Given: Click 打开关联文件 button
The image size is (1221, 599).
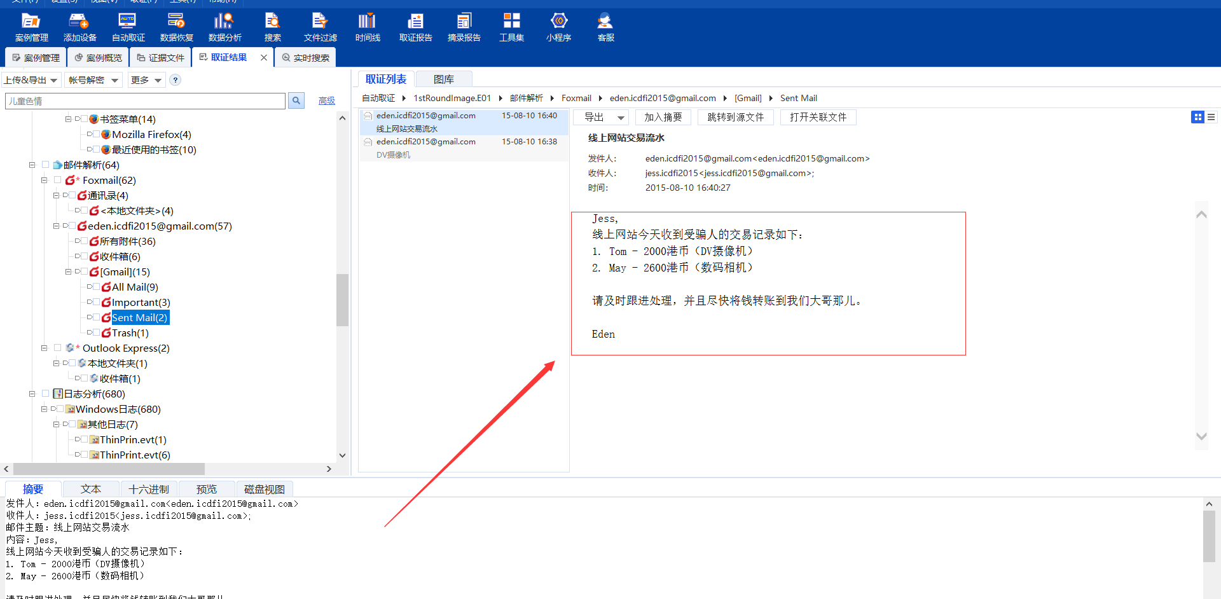Looking at the screenshot, I should click(x=818, y=117).
